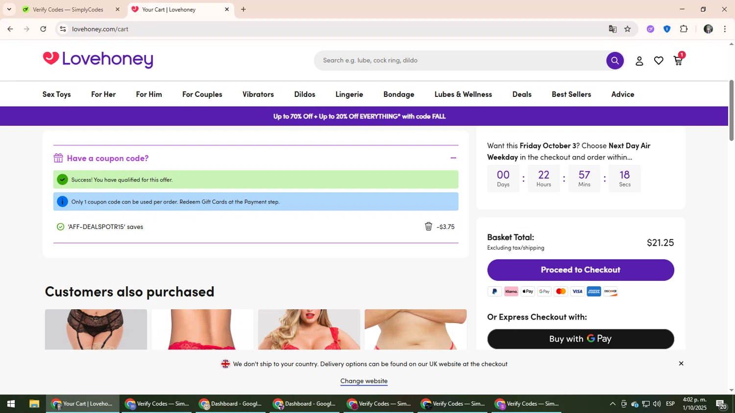Screen dimensions: 735x413
Task: Collapse the Have a coupon code section
Action: tap(453, 158)
